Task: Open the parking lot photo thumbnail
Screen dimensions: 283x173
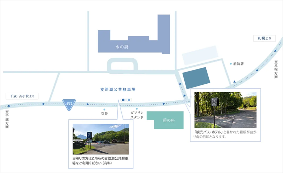Action: pos(101,139)
